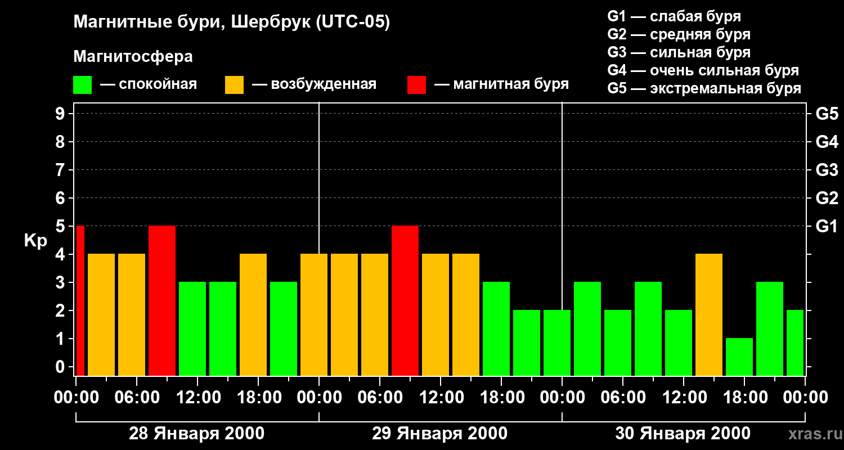Click the '12:00' time label under 30 January
The height and width of the screenshot is (450, 844).
click(x=684, y=398)
